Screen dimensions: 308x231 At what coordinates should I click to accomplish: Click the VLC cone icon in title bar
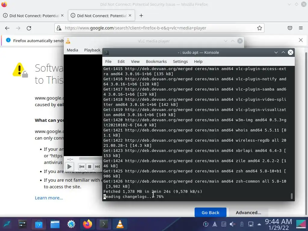coord(68,41)
